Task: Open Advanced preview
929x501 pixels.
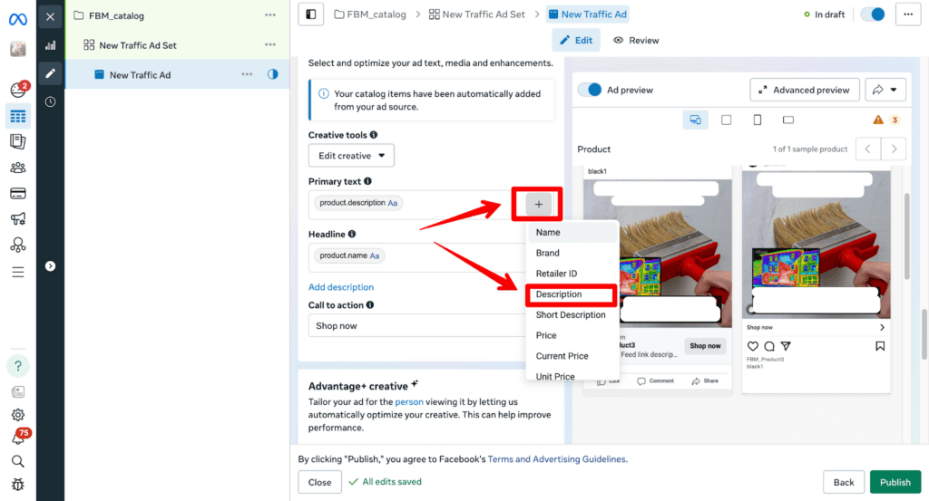Action: (x=805, y=90)
